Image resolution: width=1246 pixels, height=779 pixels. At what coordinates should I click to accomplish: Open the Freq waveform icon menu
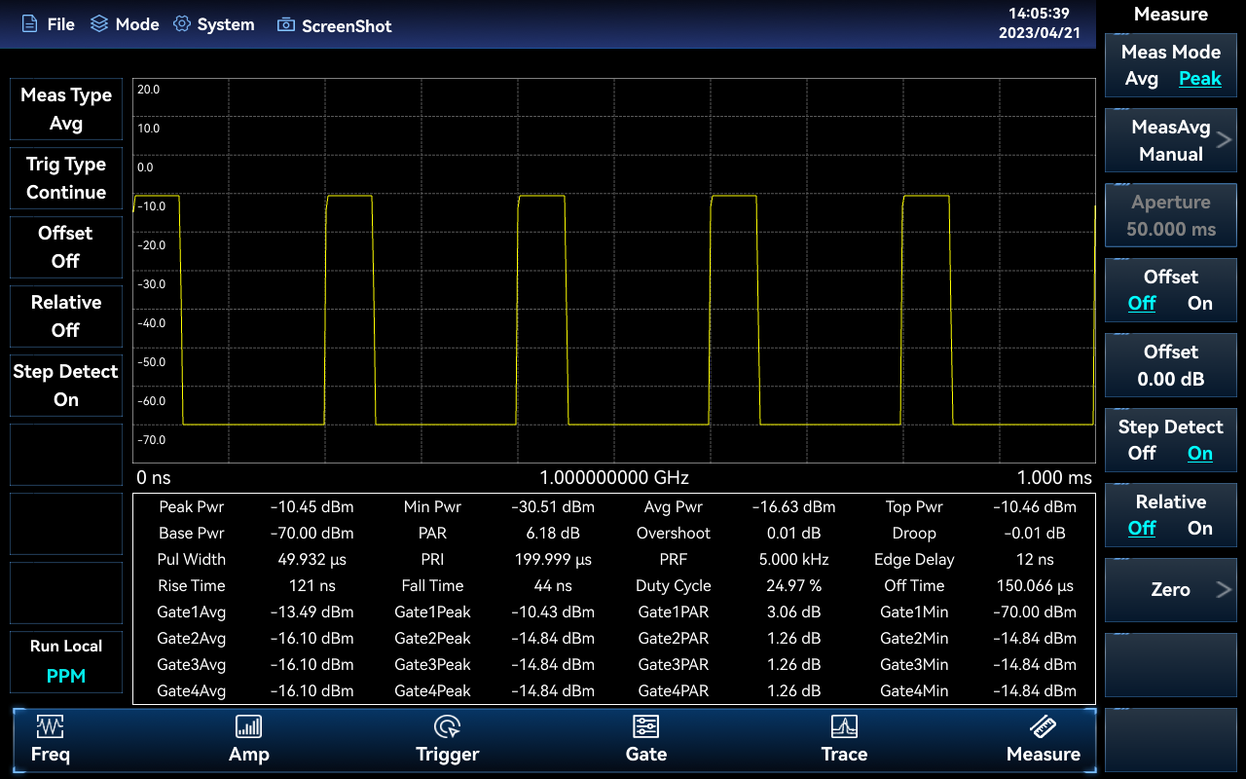click(x=50, y=726)
